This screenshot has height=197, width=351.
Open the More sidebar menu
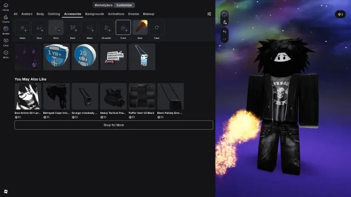point(6,54)
